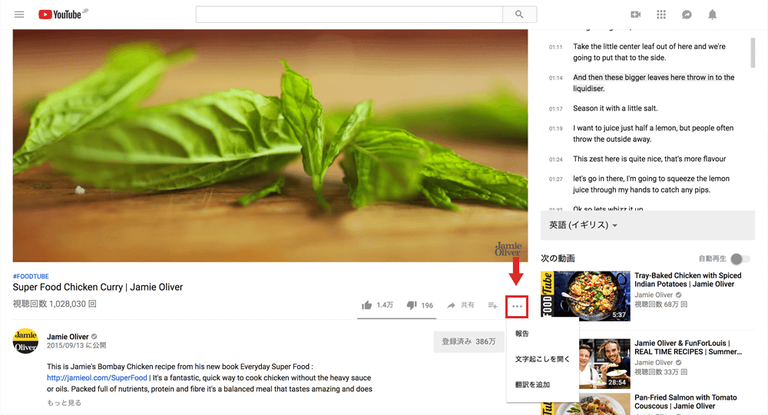768x415 pixels.
Task: Click the #FOODTUBE hashtag link
Action: pyautogui.click(x=31, y=276)
